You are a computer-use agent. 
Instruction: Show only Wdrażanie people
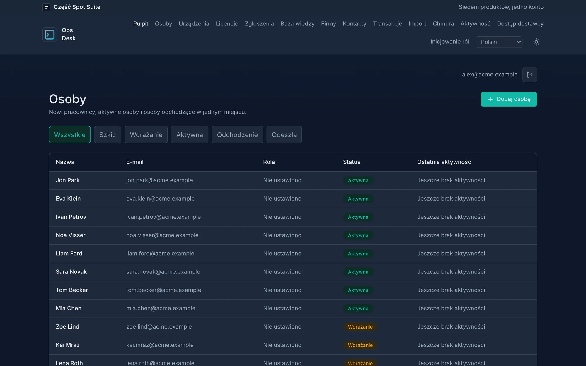point(146,135)
